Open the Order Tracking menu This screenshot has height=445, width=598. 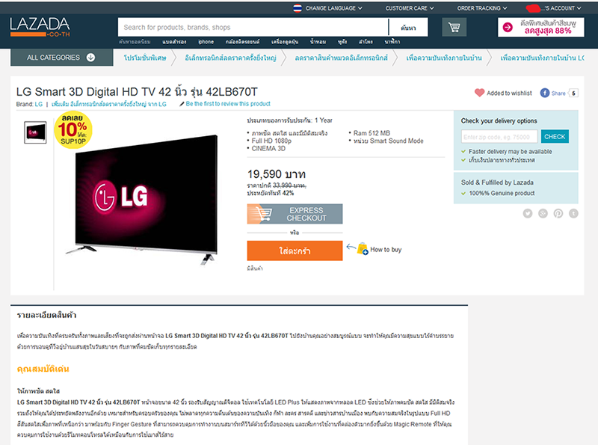coord(482,8)
